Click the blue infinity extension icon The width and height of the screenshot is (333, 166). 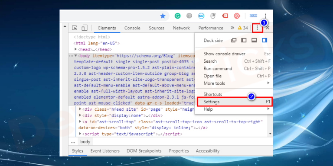[201, 16]
